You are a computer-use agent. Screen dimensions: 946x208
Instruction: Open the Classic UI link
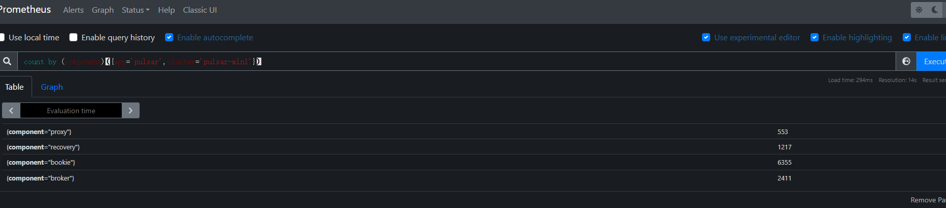click(x=200, y=10)
